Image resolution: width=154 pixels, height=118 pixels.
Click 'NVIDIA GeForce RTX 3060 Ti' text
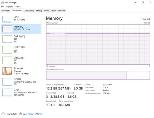coord(25,93)
